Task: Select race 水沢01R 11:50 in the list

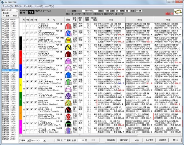Action: click(9, 72)
